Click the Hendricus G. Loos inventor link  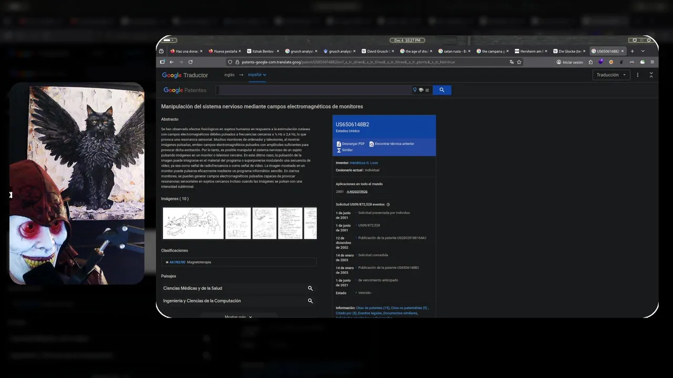364,163
